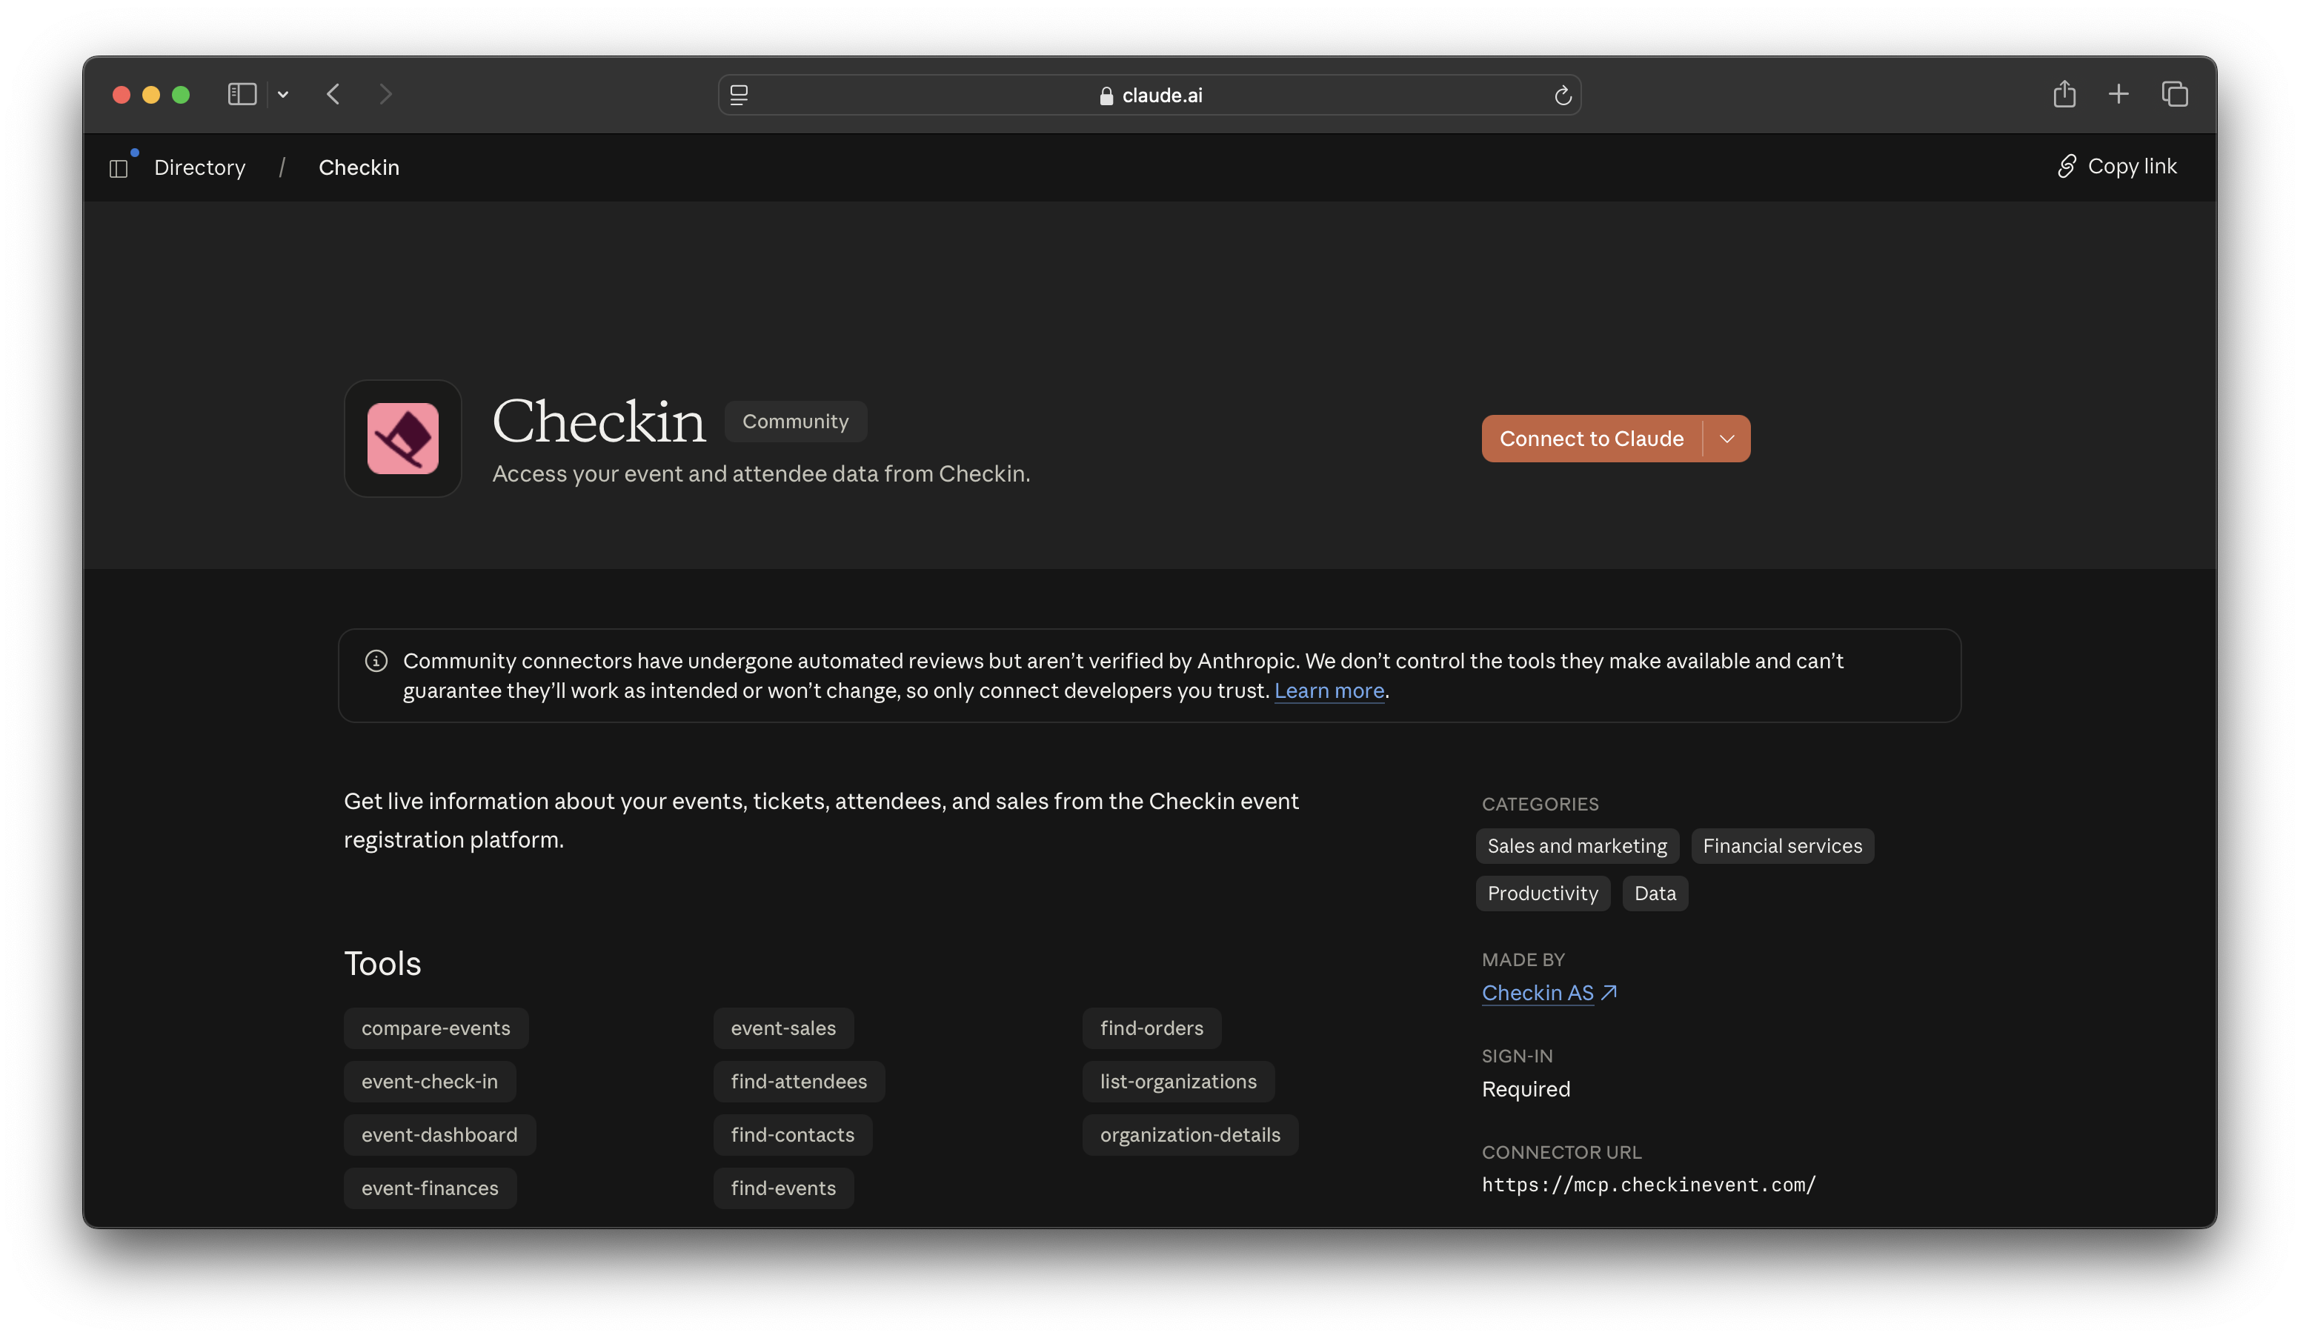The height and width of the screenshot is (1341, 2300).
Task: Click the claude.ai address bar
Action: (x=1149, y=95)
